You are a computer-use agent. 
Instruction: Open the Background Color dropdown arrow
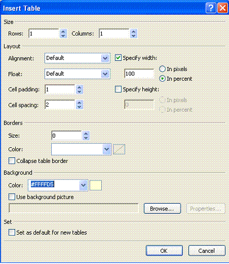pyautogui.click(x=83, y=185)
